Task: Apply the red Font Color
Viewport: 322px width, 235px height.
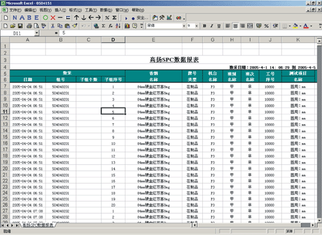Action: [x=306, y=26]
